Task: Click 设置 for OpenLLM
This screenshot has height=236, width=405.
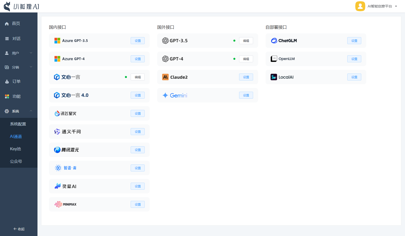Action: (354, 59)
